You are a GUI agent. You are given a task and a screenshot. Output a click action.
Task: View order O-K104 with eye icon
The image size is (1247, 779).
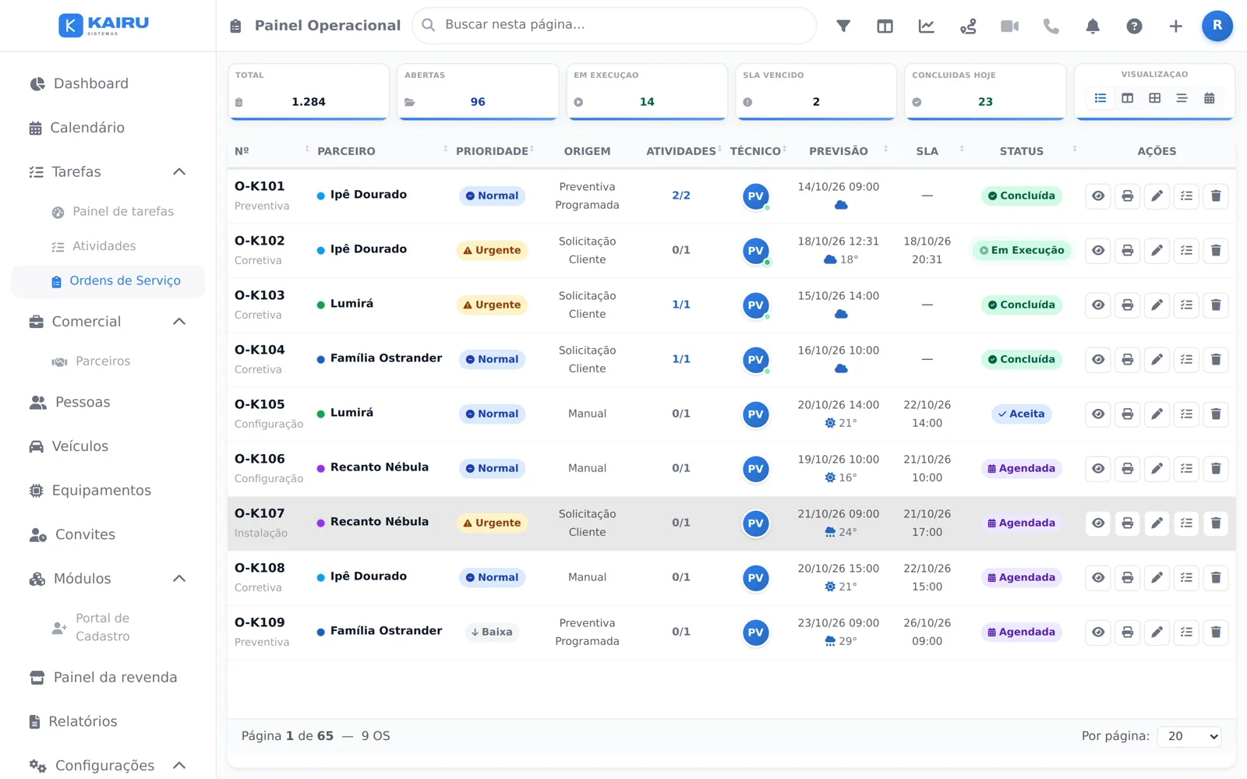pos(1098,359)
